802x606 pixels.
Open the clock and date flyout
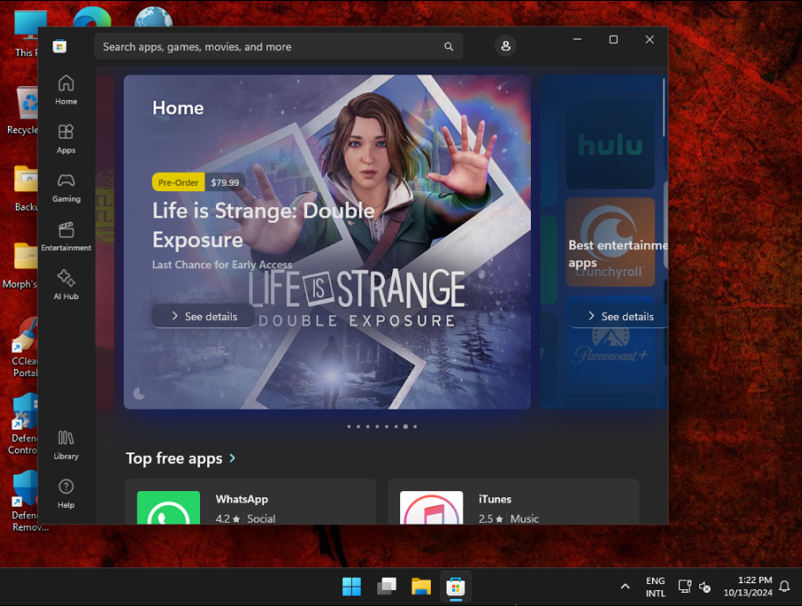click(x=748, y=587)
